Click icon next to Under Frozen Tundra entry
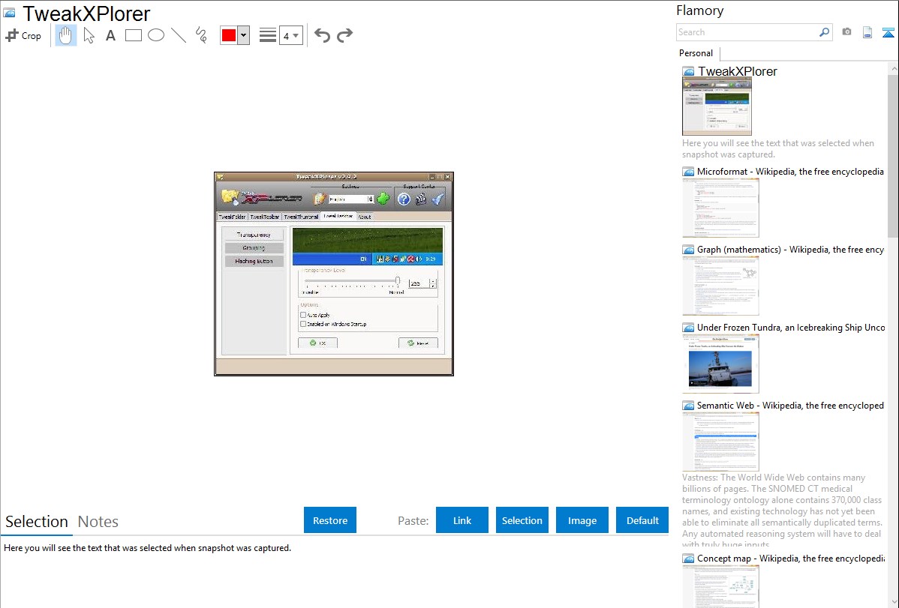The width and height of the screenshot is (899, 608). pyautogui.click(x=688, y=328)
